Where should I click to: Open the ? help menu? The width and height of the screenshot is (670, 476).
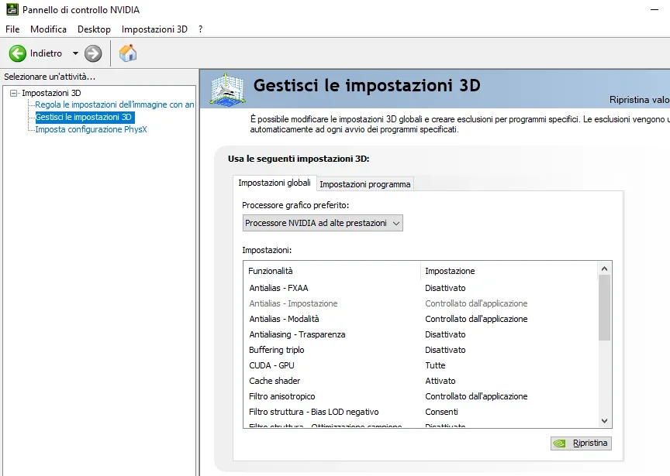tap(200, 29)
